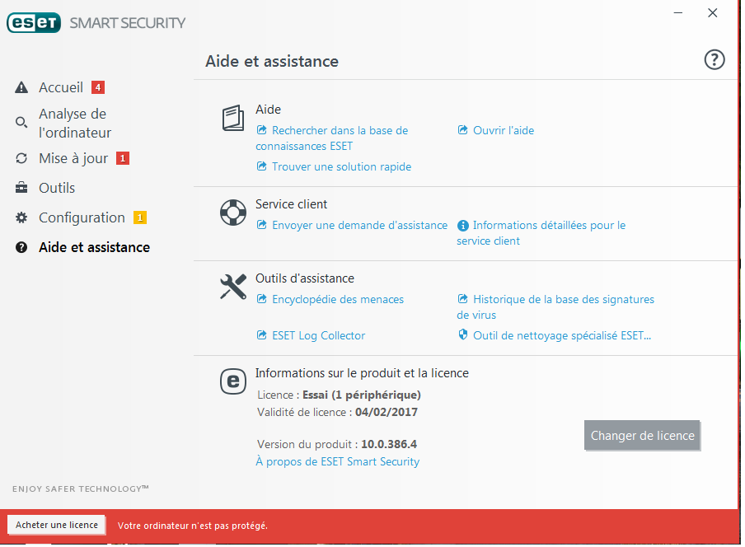The height and width of the screenshot is (547, 745).
Task: Close the ESET Smart Security window
Action: coord(712,13)
